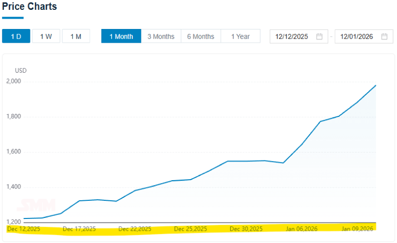Click the 2,000 y-axis value label
This screenshot has width=397, height=243.
click(x=13, y=81)
